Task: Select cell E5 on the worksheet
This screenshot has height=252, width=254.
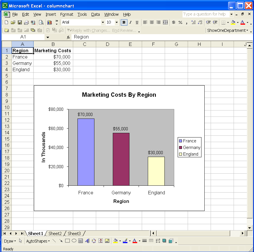Action: (x=130, y=76)
